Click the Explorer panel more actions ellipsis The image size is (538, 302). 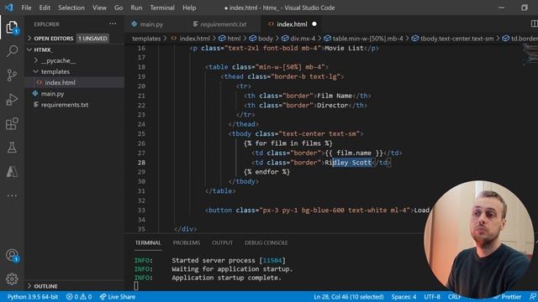(x=113, y=24)
